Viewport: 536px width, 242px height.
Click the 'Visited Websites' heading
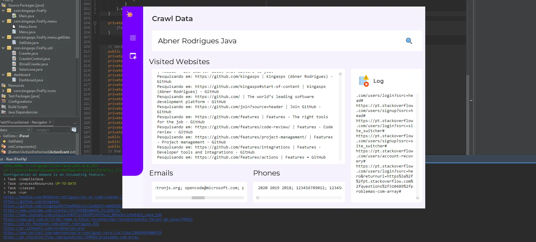pos(179,62)
